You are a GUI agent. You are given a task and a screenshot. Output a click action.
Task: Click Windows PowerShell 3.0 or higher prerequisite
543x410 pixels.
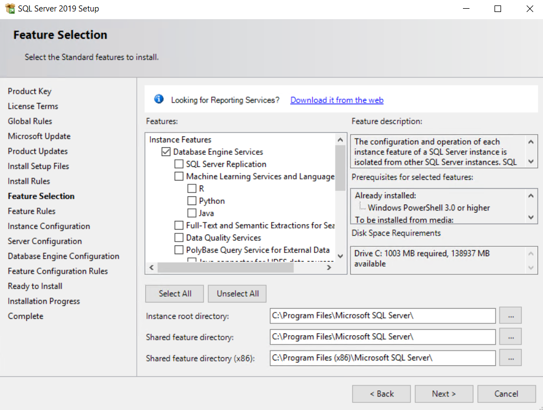click(429, 208)
